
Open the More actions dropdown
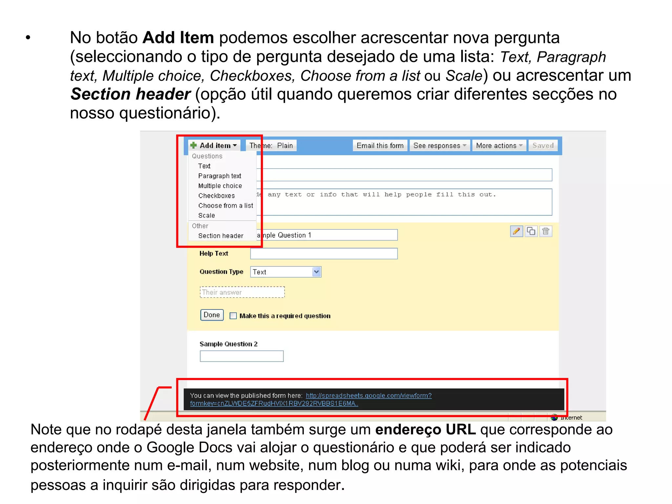(499, 145)
